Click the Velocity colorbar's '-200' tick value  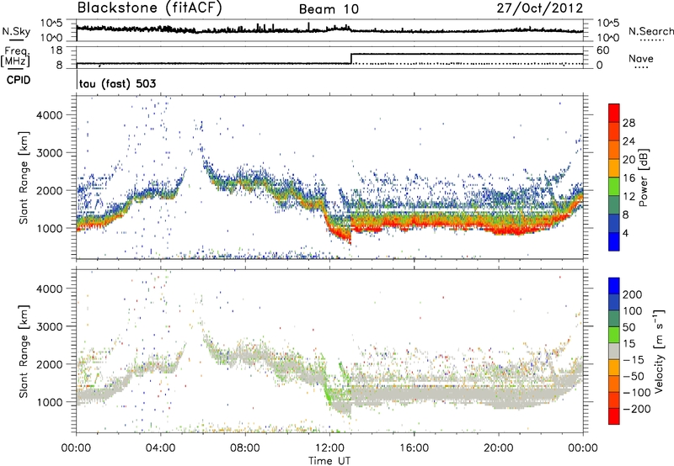click(636, 409)
